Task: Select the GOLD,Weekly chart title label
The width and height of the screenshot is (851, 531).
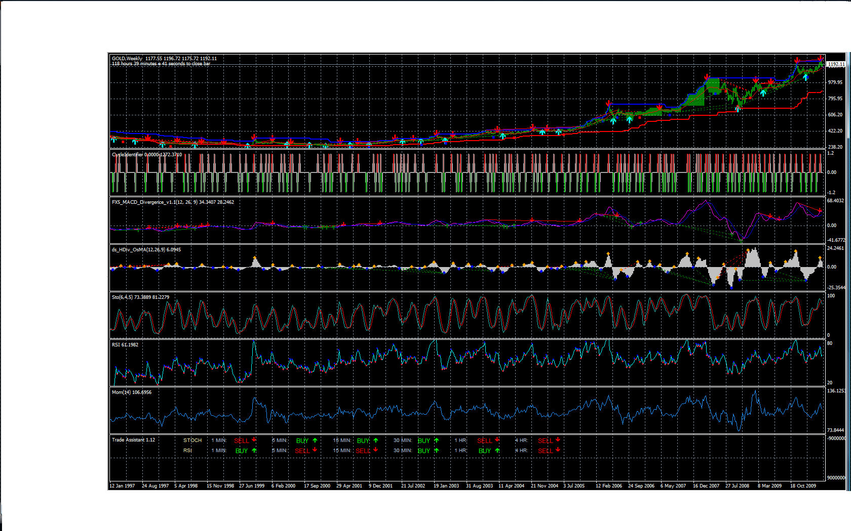Action: click(127, 59)
